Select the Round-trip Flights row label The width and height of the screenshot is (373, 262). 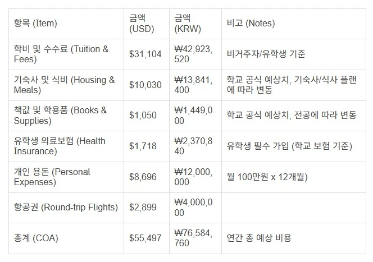66,208
